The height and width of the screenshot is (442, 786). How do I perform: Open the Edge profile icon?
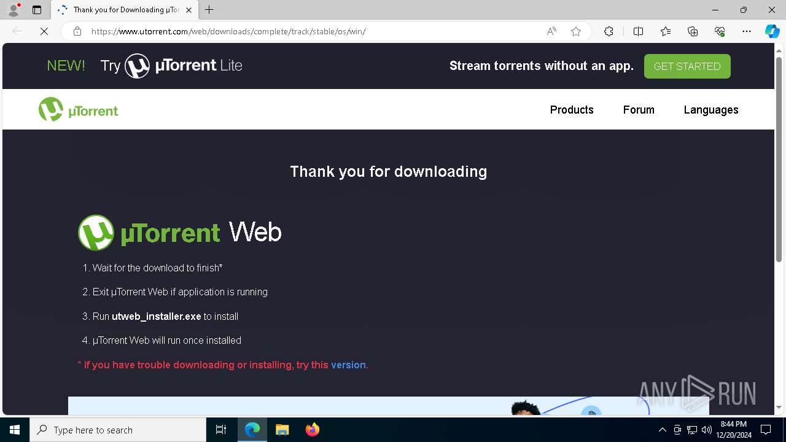click(x=14, y=10)
